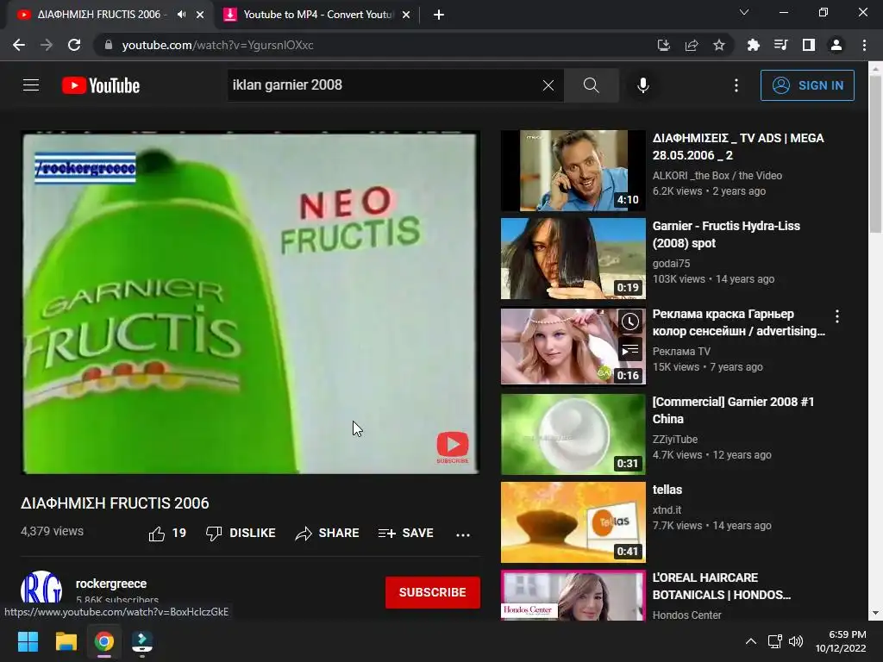Click godai75 channel name
883x662 pixels.
671,264
